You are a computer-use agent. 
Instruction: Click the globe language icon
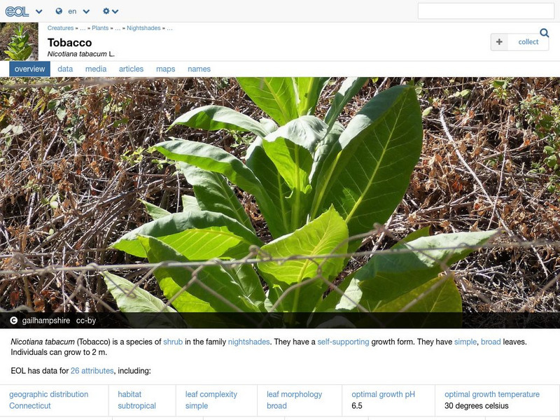point(59,11)
